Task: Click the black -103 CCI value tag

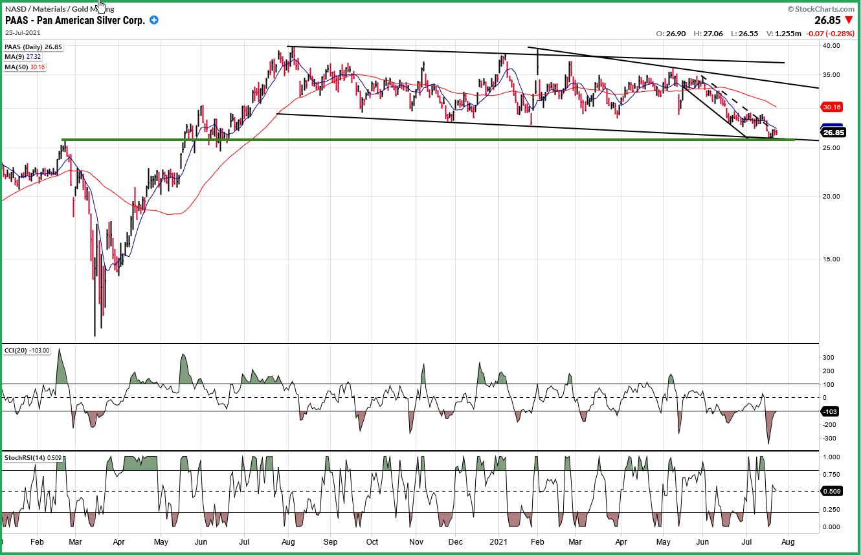Action: 830,411
